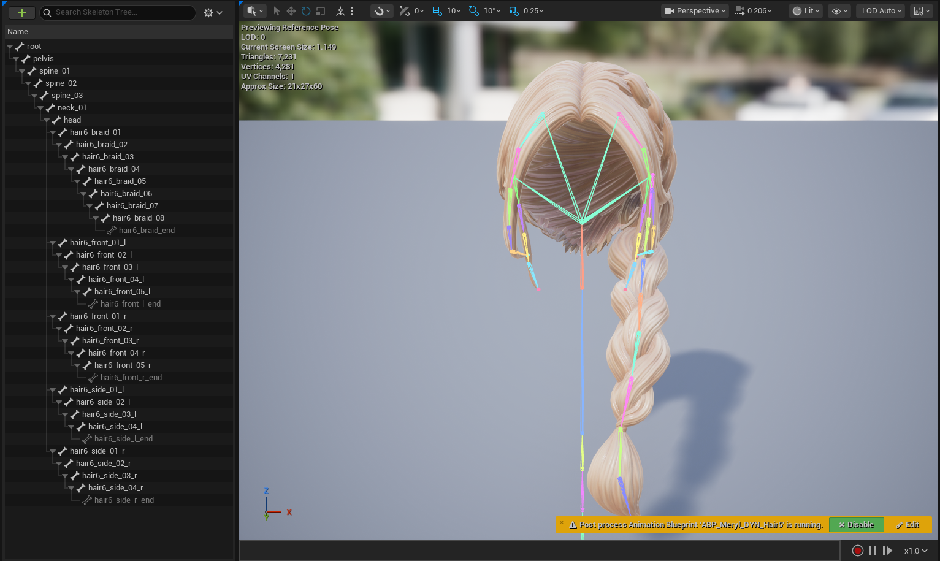Toggle the angled surface snap icon
The width and height of the screenshot is (940, 561).
pyautogui.click(x=405, y=11)
